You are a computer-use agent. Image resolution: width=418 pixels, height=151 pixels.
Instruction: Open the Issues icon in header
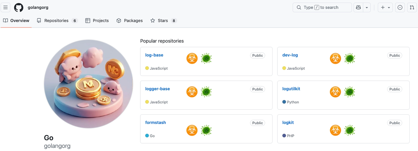click(400, 8)
